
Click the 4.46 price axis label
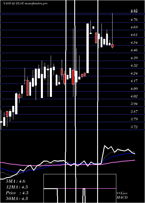[x=134, y=50]
